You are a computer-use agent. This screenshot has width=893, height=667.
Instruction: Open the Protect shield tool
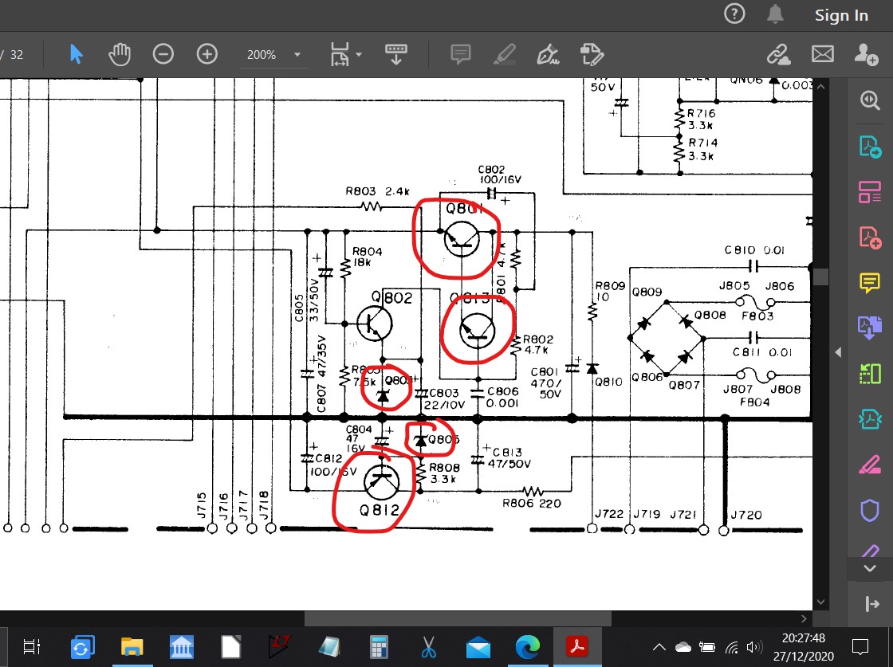(x=870, y=511)
